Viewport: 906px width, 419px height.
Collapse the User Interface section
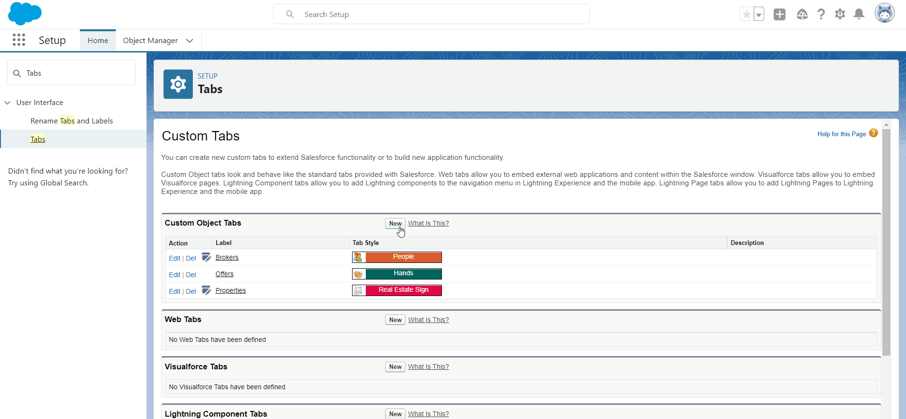pyautogui.click(x=8, y=103)
